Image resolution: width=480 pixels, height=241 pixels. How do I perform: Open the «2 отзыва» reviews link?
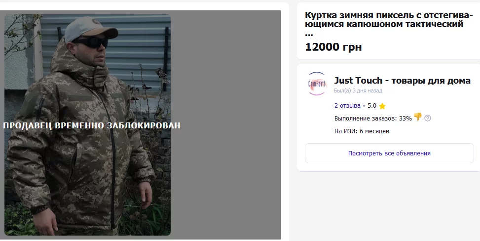click(347, 106)
